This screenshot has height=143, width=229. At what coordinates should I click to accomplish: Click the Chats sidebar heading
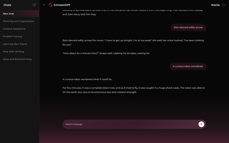(x=7, y=5)
